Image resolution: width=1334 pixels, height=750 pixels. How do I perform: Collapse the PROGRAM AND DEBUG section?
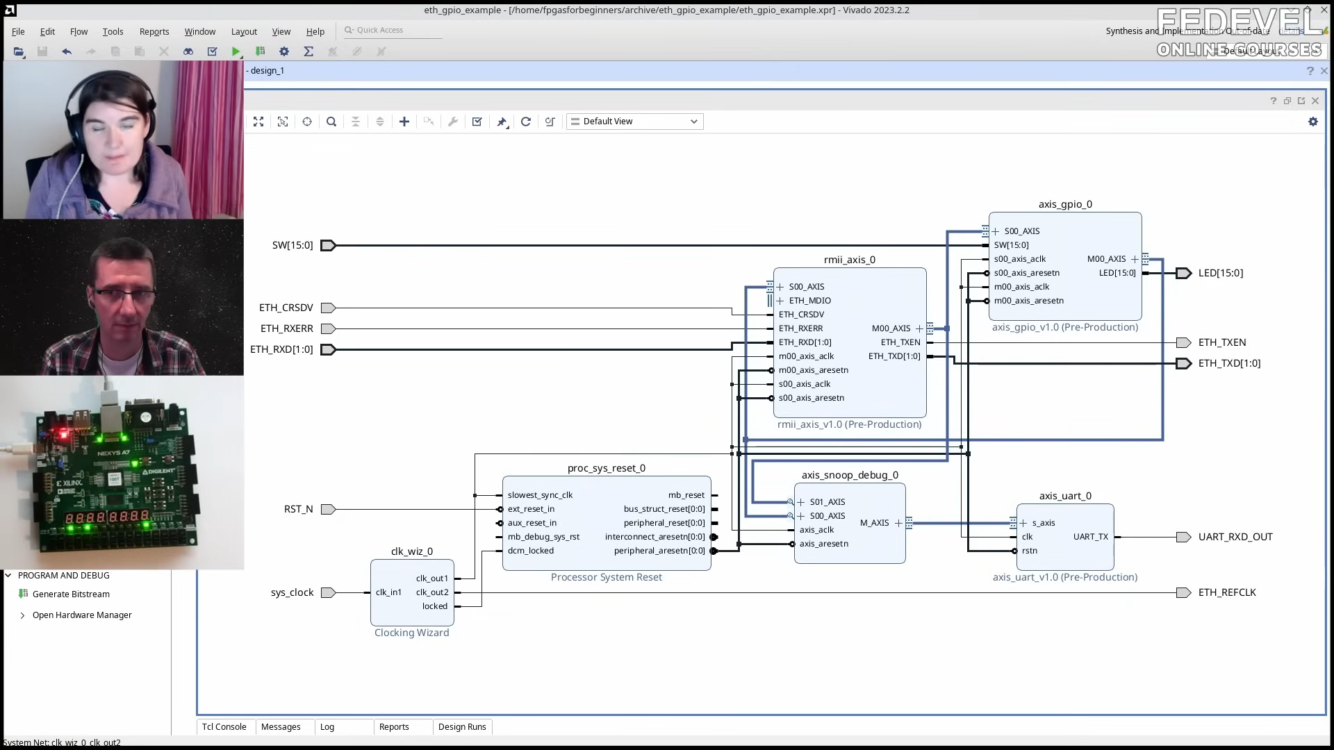[x=8, y=576]
